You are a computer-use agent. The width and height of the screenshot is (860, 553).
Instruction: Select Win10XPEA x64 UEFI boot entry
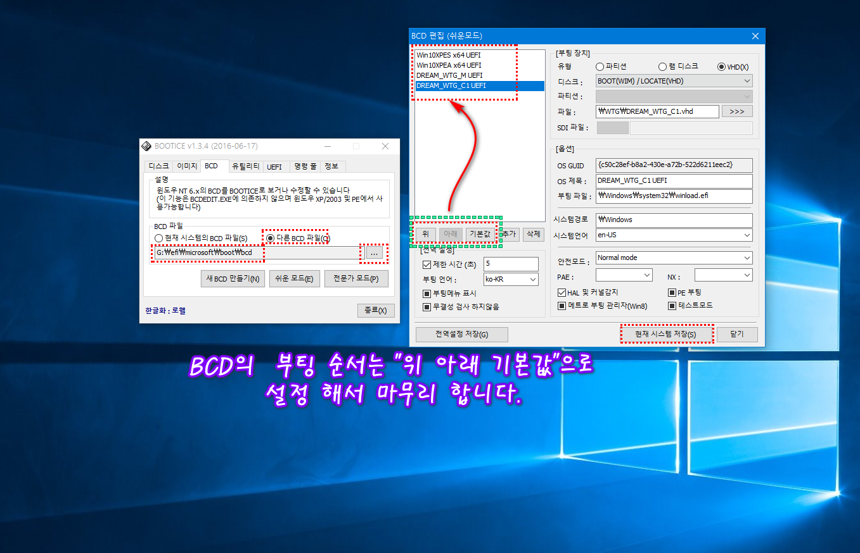[480, 65]
